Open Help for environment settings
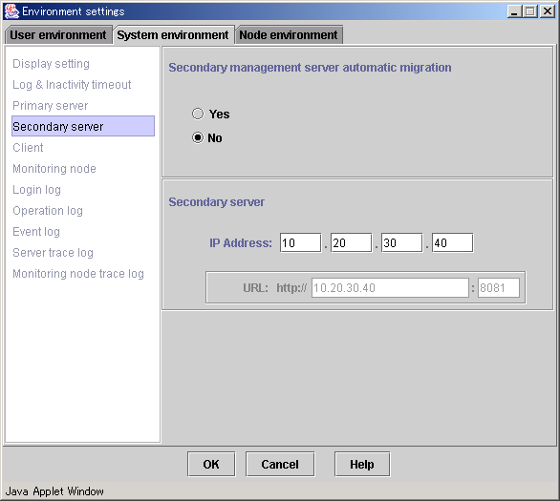This screenshot has height=501, width=560. pos(362,464)
